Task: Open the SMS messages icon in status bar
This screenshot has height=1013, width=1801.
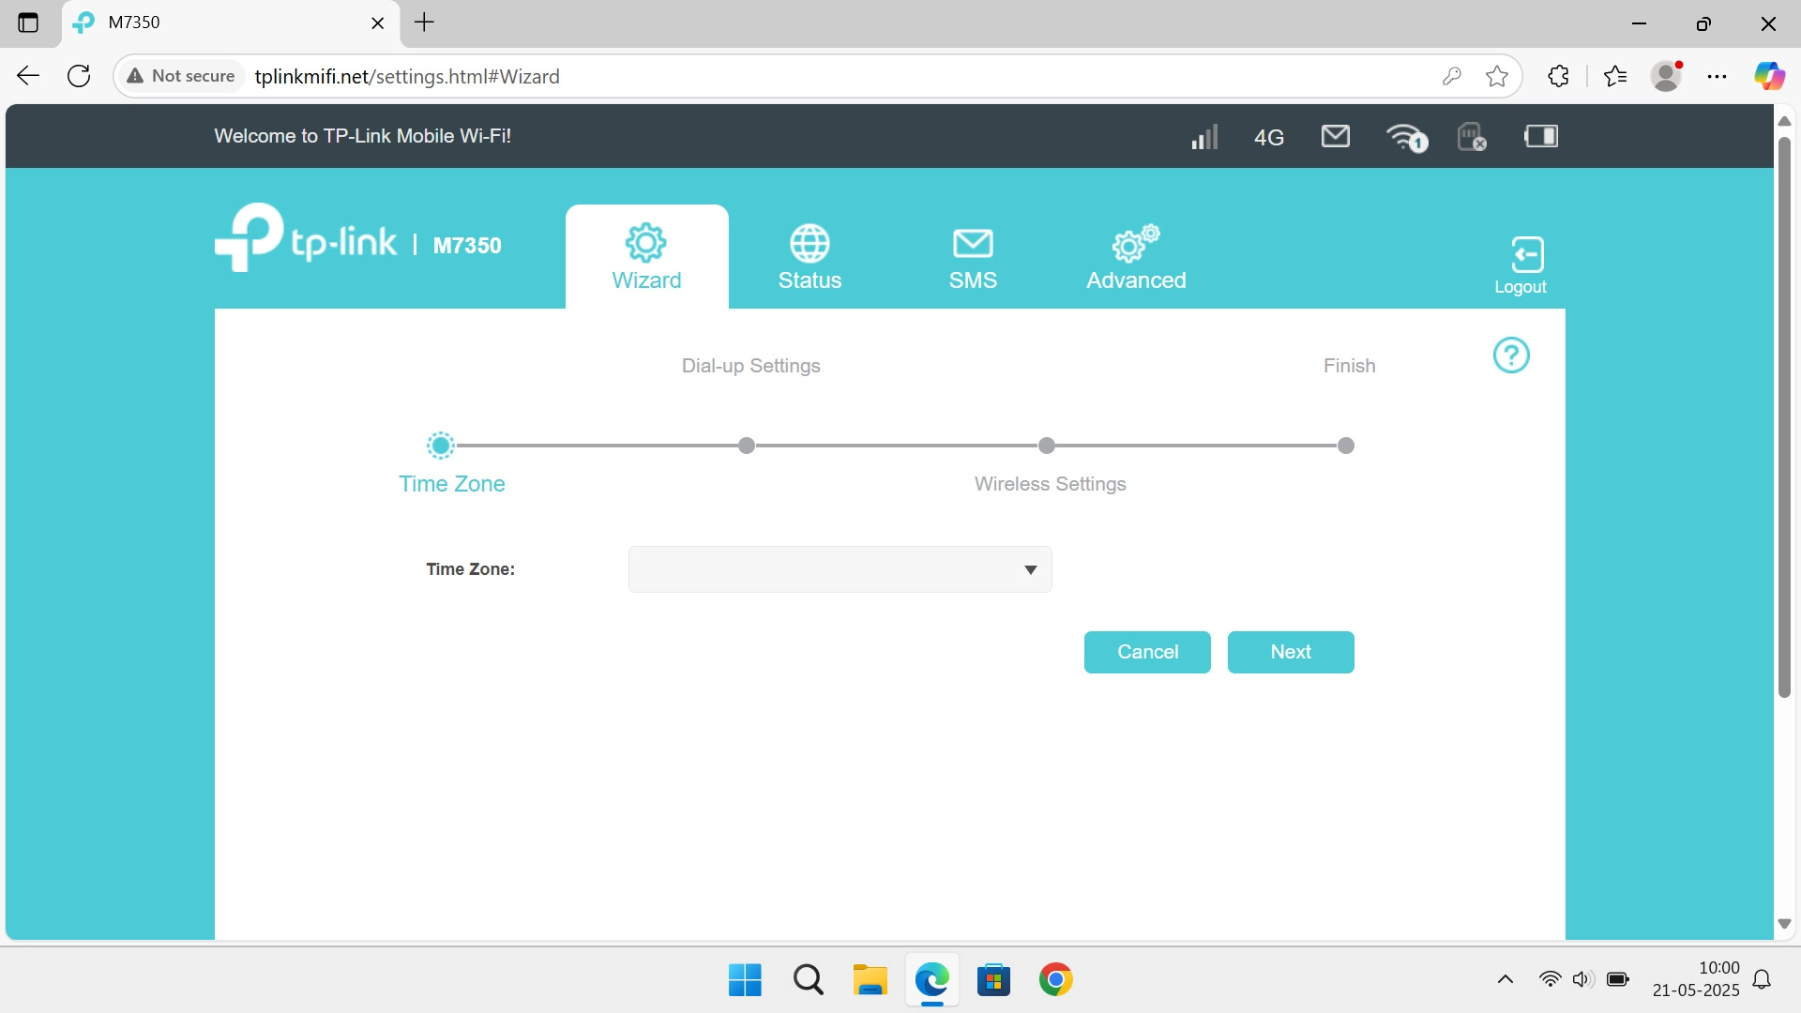Action: (x=1335, y=136)
